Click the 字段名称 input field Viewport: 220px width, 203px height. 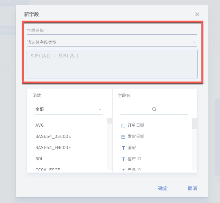click(x=112, y=30)
